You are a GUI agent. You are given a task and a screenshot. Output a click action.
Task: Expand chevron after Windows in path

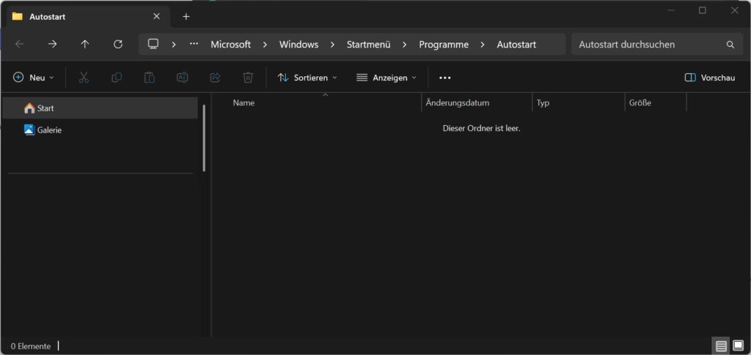pyautogui.click(x=332, y=45)
